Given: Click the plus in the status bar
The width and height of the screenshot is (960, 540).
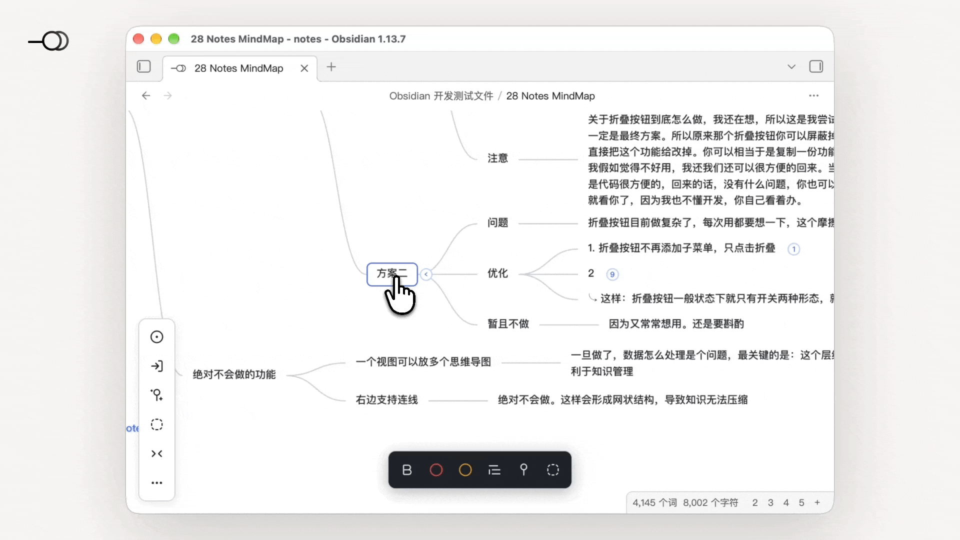Looking at the screenshot, I should click(x=817, y=502).
